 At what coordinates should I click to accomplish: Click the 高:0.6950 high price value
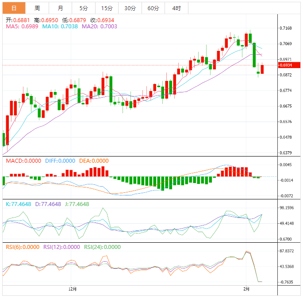(46, 20)
